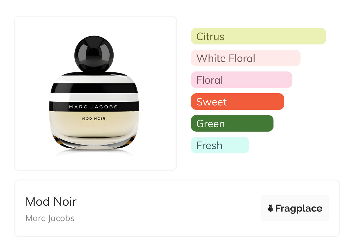Select the Citrus accord bar
This screenshot has width=354, height=251.
coord(258,36)
